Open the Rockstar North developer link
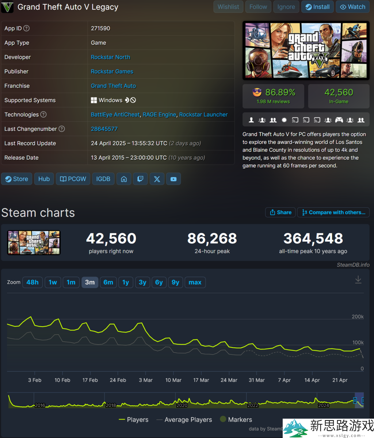 click(110, 57)
